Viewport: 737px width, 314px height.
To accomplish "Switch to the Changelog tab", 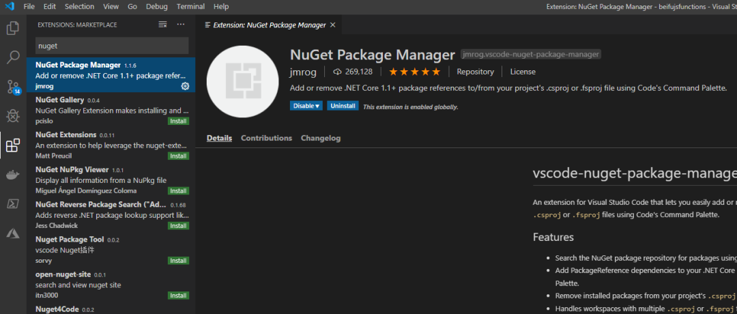I will coord(321,138).
